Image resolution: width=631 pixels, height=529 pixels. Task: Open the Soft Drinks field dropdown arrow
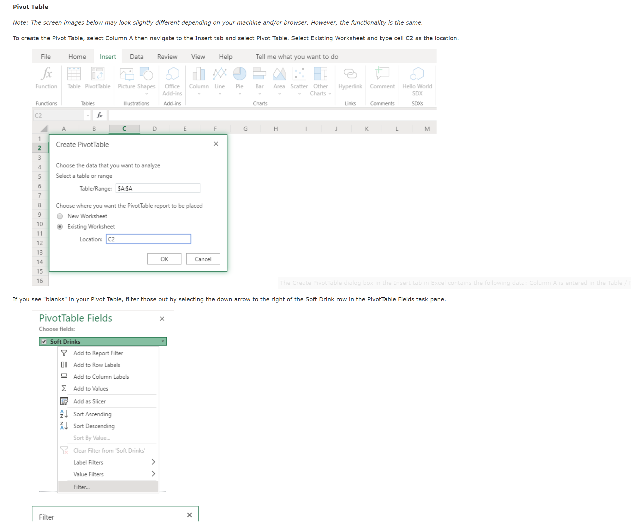point(163,341)
